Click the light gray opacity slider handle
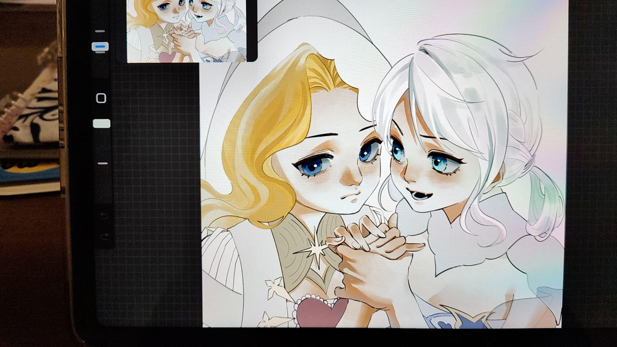617x347 pixels. tap(102, 124)
